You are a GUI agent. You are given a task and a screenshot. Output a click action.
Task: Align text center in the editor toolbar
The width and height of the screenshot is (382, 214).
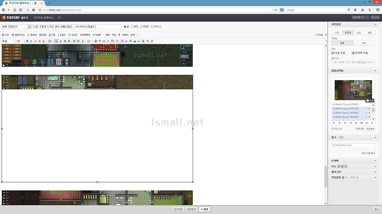(x=60, y=41)
